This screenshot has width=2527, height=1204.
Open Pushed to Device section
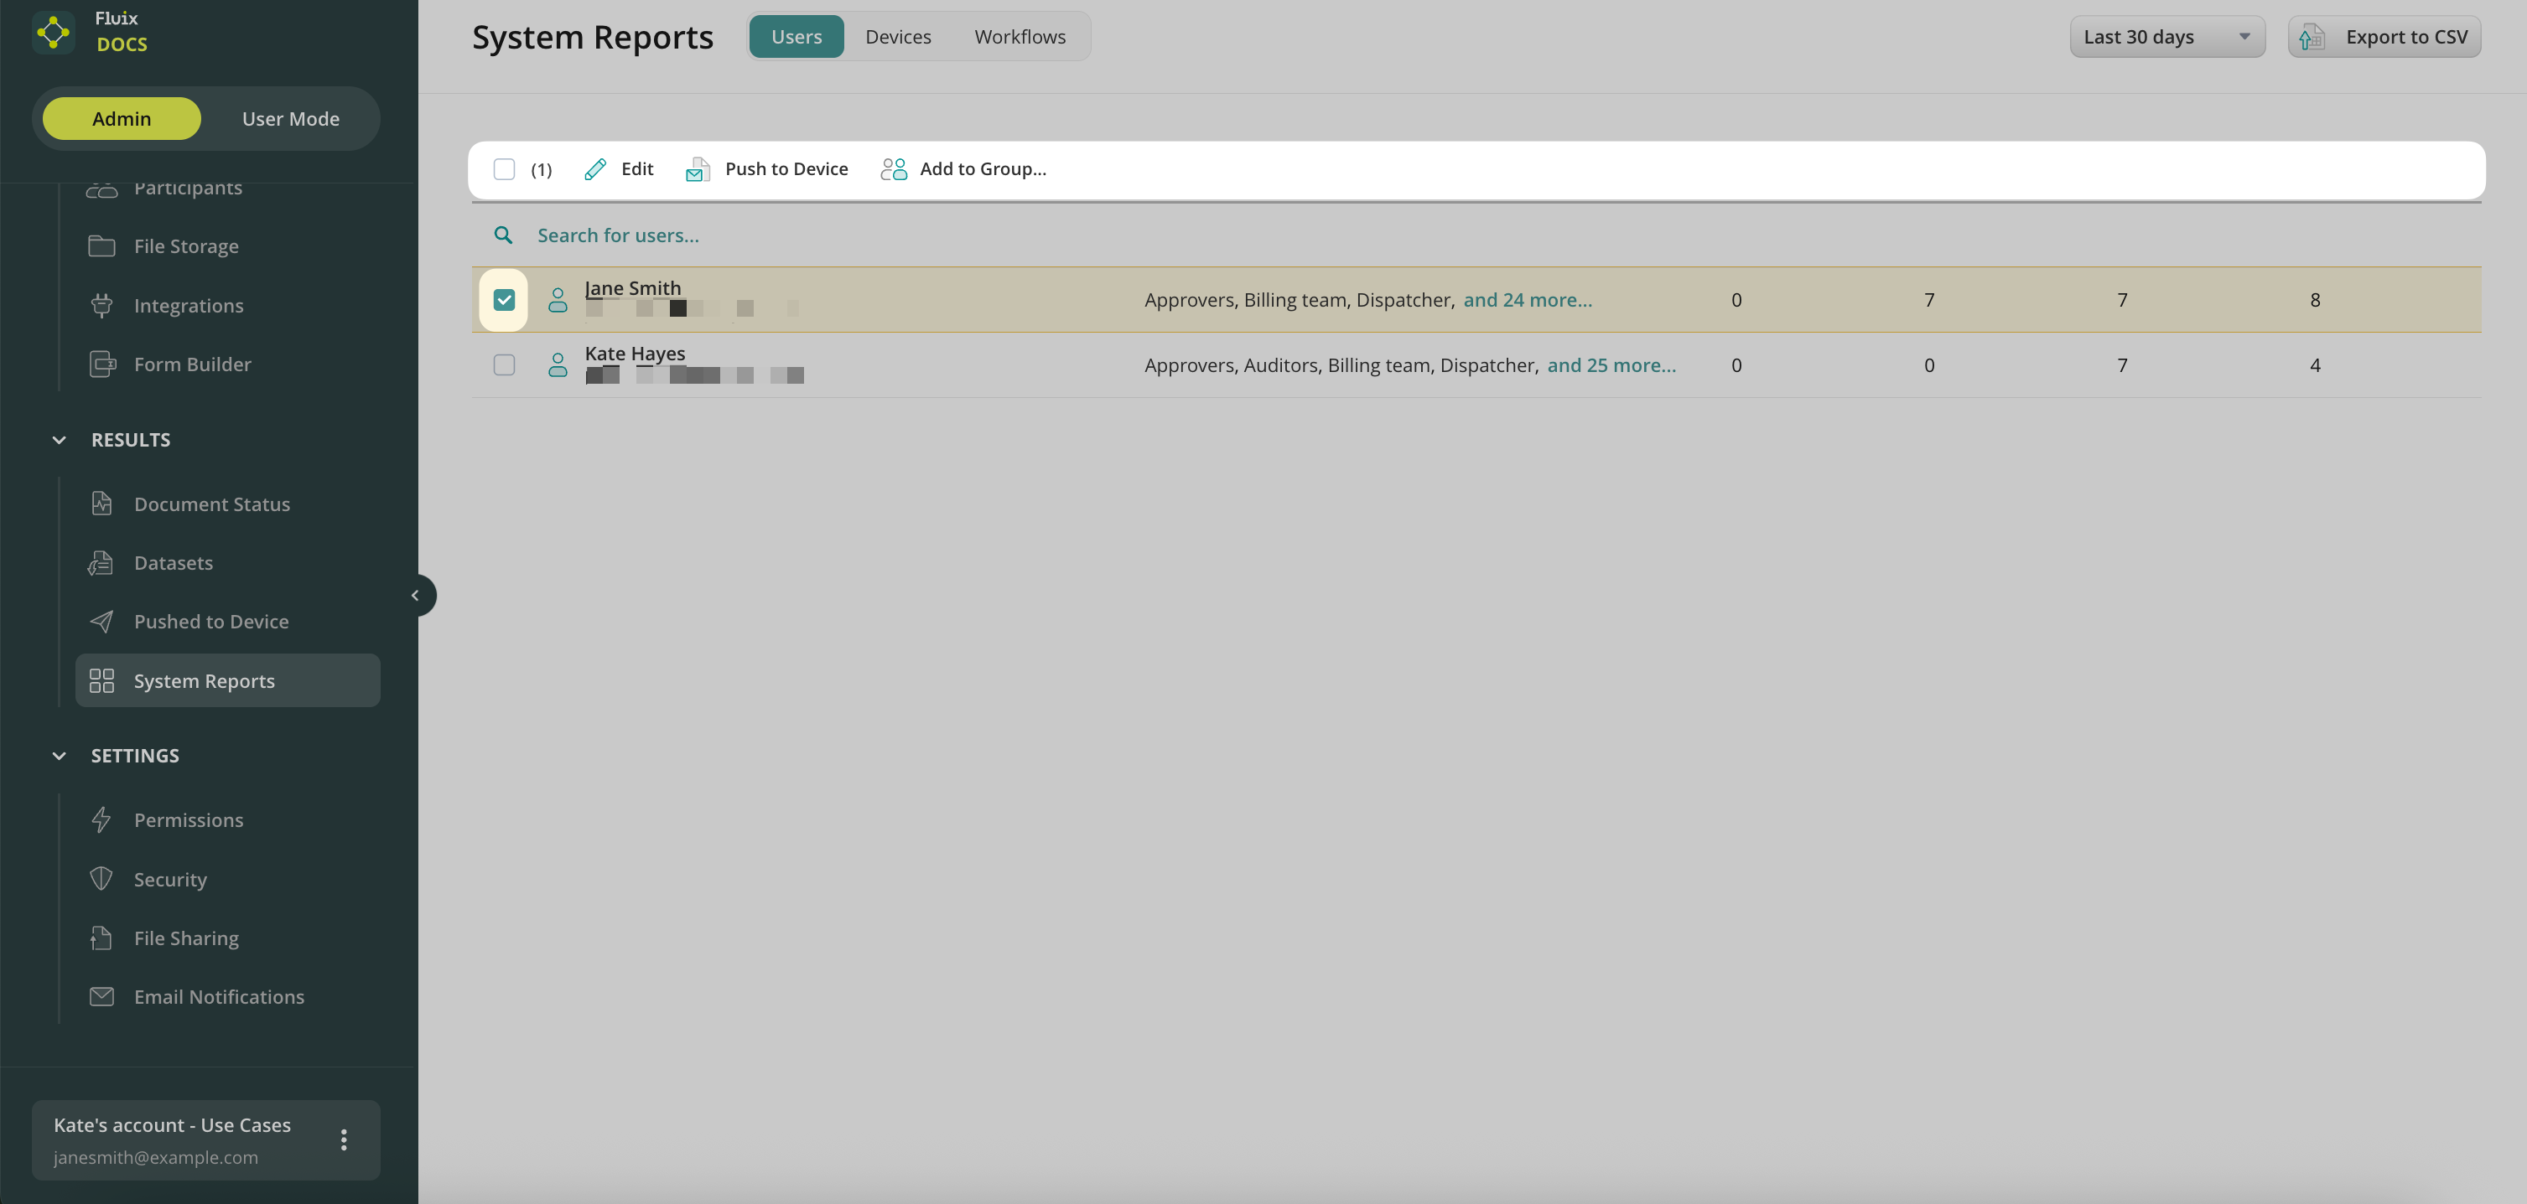211,622
